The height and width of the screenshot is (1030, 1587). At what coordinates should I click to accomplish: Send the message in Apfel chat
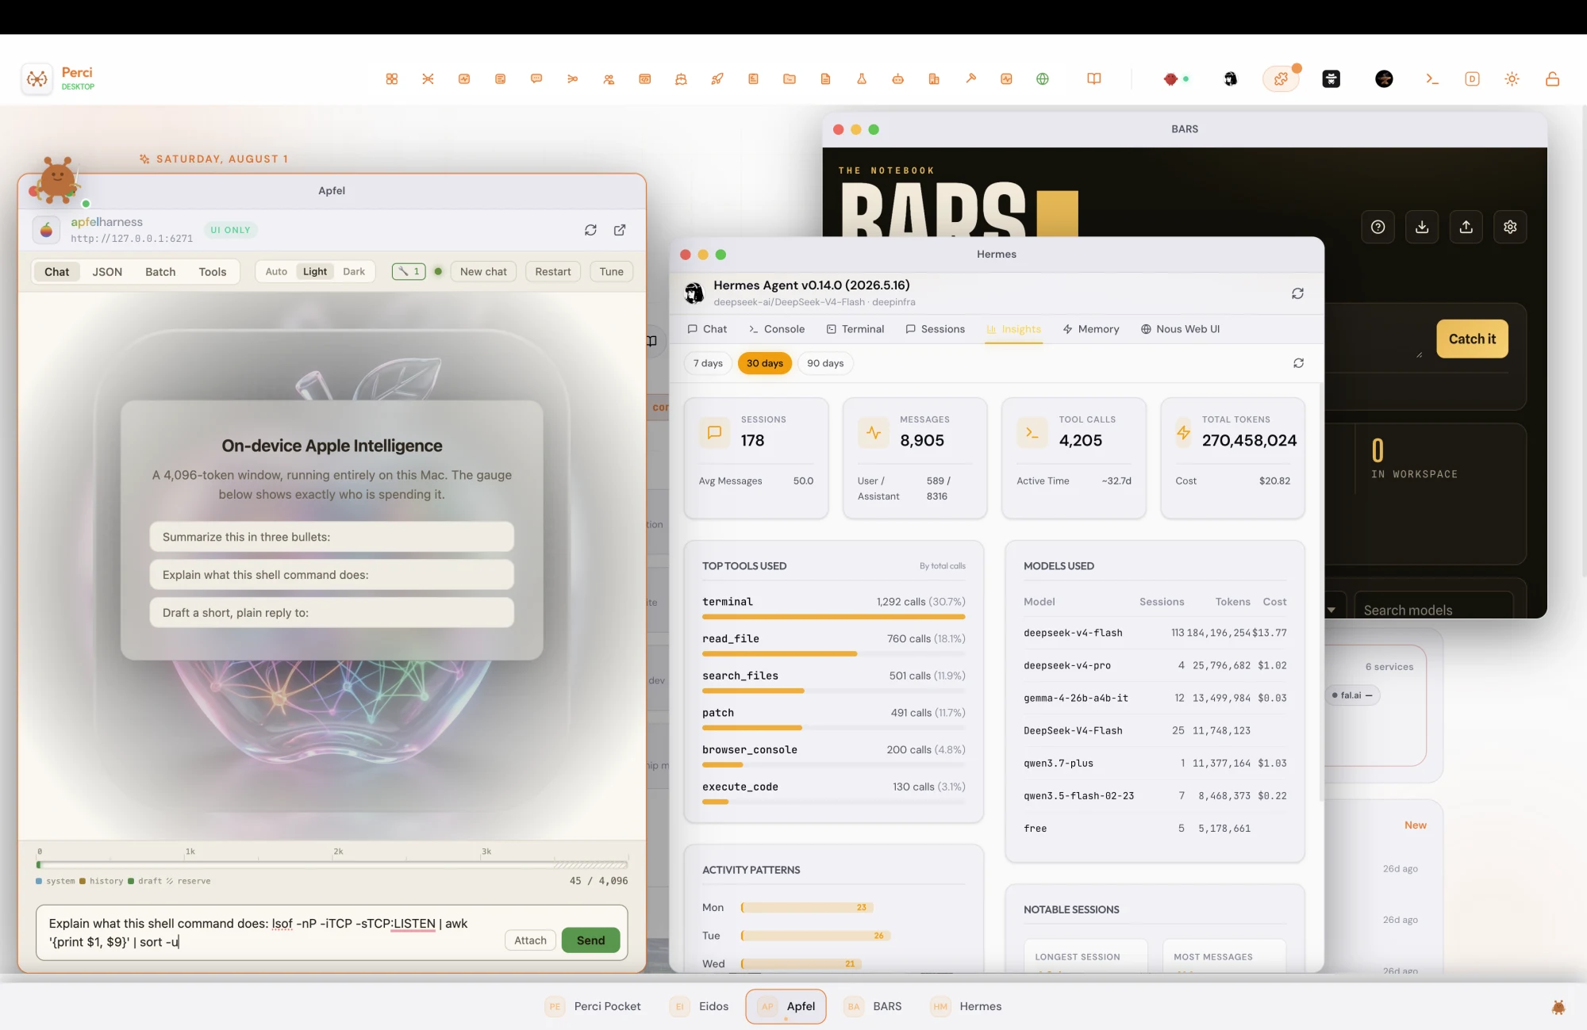pyautogui.click(x=590, y=940)
